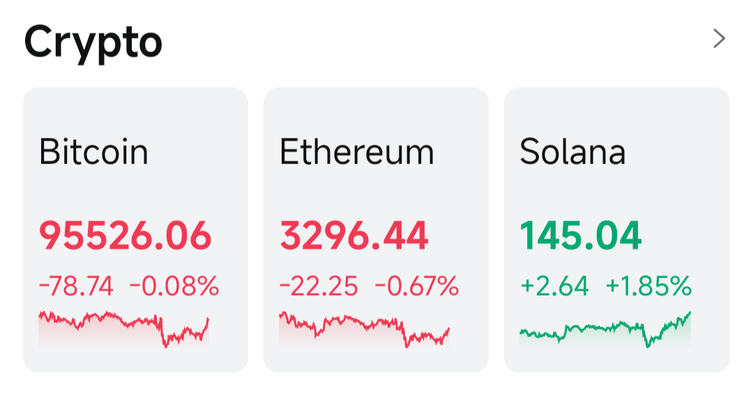Select the Ethereum price 3296.44
Viewport: 753px width, 407px height.
(x=354, y=236)
